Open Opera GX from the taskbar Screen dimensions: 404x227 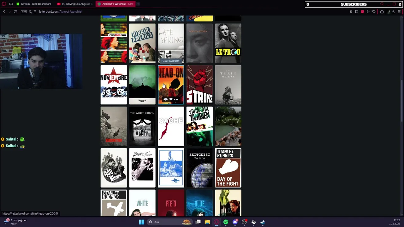point(217,222)
